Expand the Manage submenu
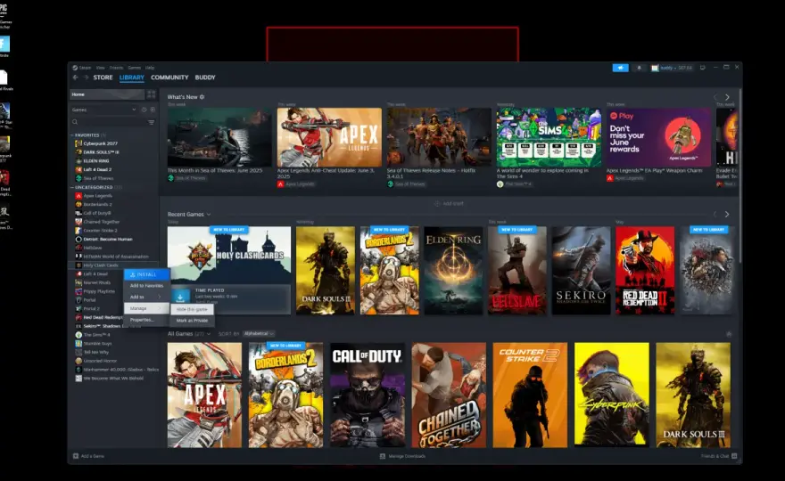The height and width of the screenshot is (481, 785). click(x=146, y=308)
